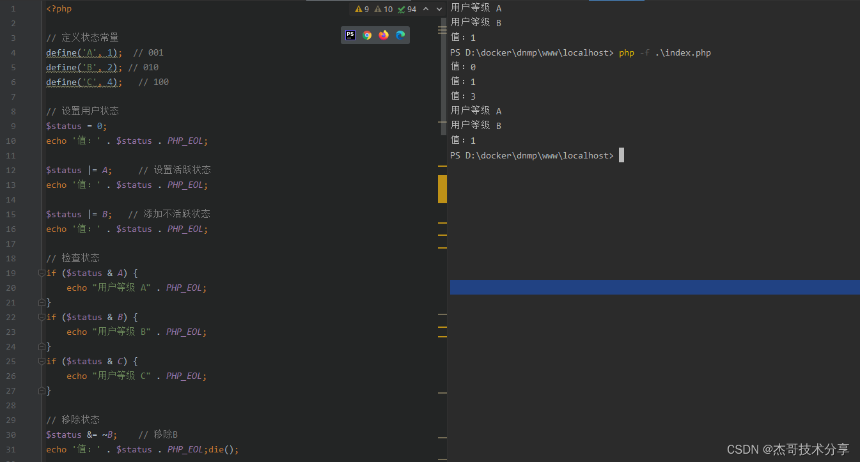Go to previous highlighted problem arrow
Screen dimensions: 860x462
[x=426, y=9]
